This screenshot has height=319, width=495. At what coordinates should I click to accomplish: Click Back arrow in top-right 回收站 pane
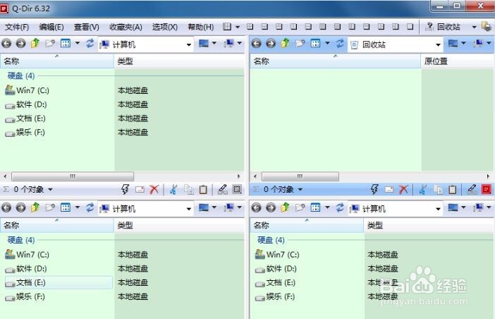click(257, 43)
